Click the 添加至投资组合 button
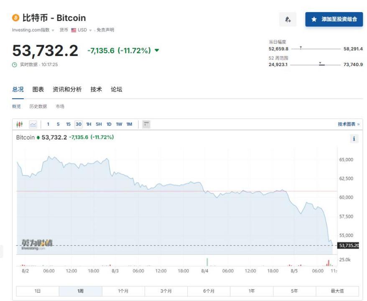367x301 pixels. [334, 19]
